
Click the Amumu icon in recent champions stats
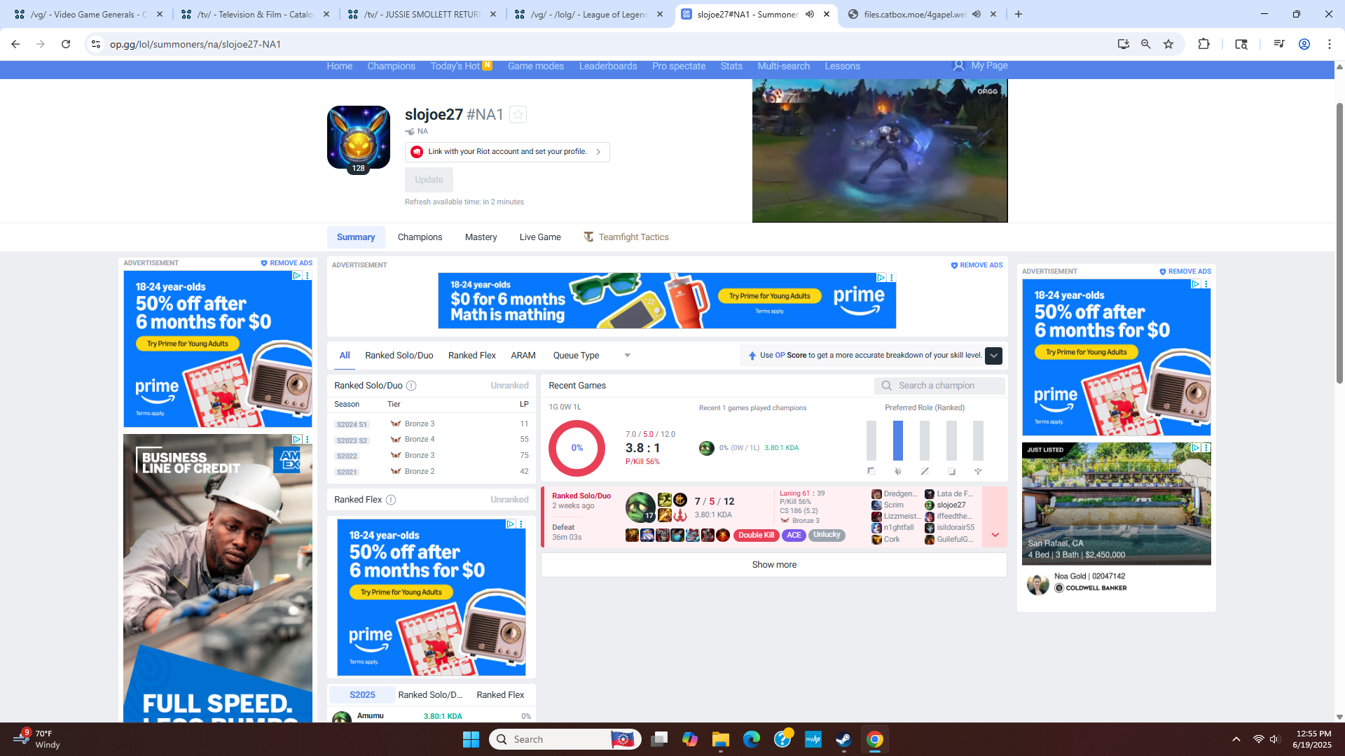tap(706, 448)
